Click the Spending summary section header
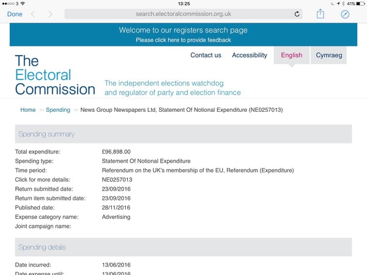Viewport: 367px width, 275px height. click(183, 134)
